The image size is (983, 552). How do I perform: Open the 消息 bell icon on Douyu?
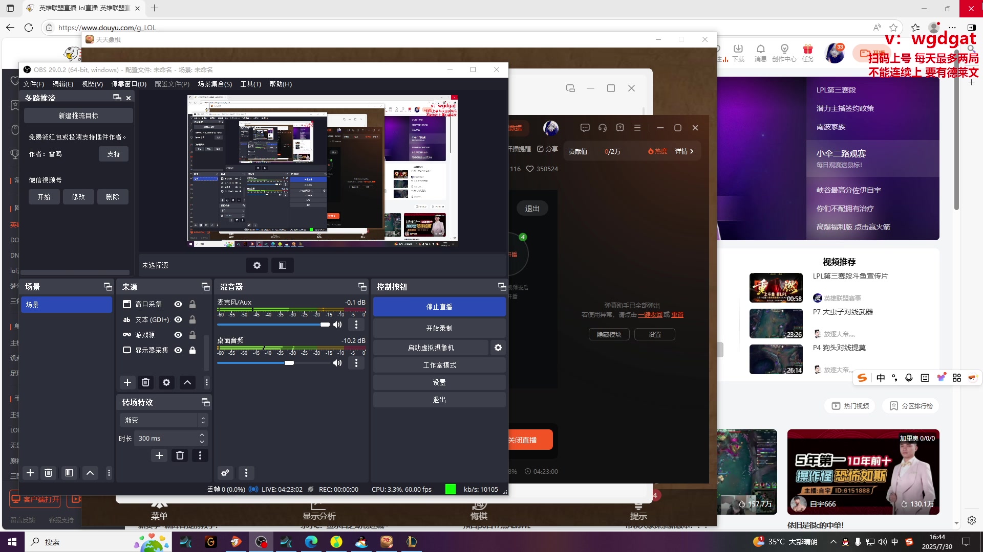point(760,53)
